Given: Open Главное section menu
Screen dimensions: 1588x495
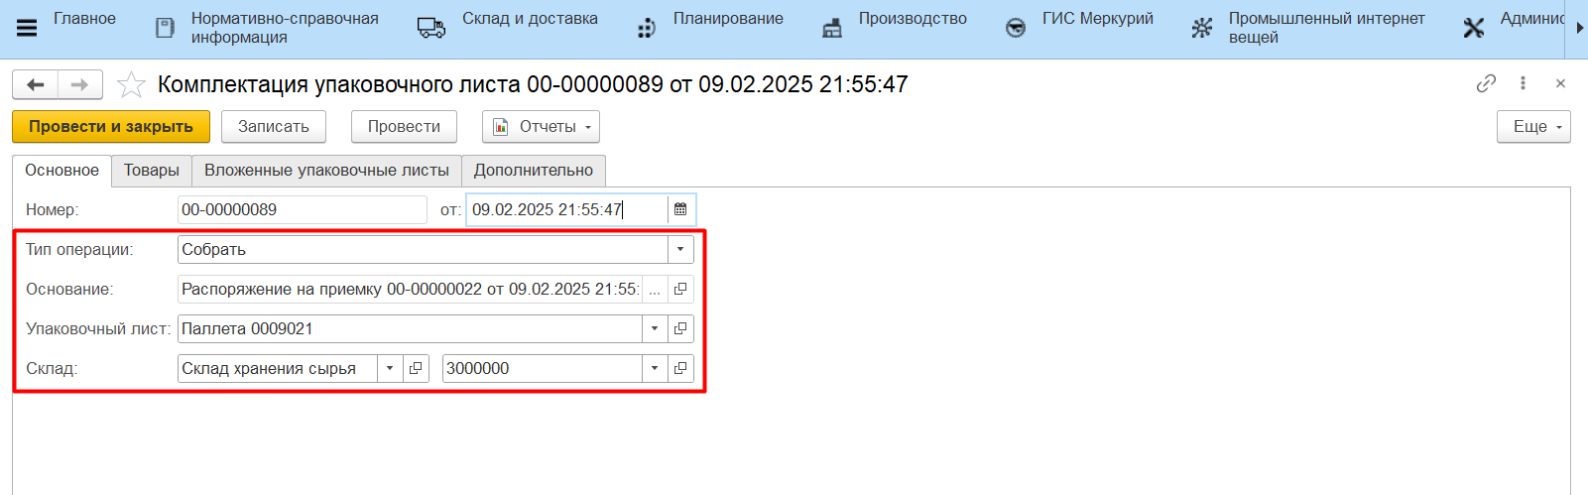Looking at the screenshot, I should (x=84, y=19).
